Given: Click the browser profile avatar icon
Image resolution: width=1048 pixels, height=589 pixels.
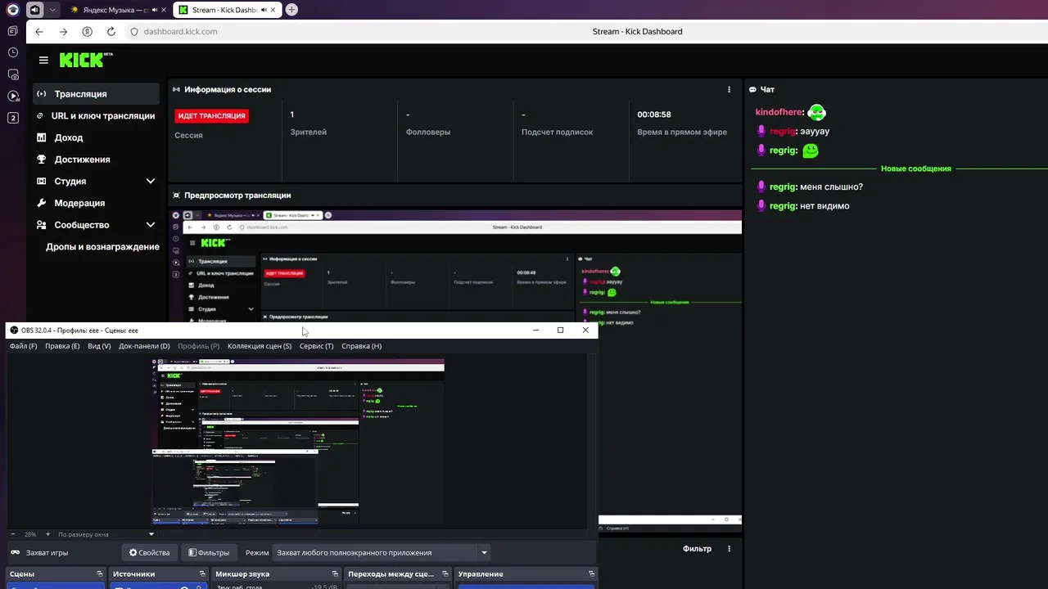Looking at the screenshot, I should pos(12,10).
